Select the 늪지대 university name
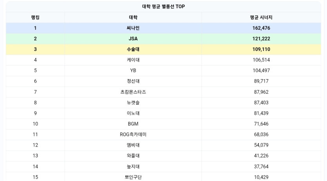Viewport: 327px width, 181px height. point(133,167)
